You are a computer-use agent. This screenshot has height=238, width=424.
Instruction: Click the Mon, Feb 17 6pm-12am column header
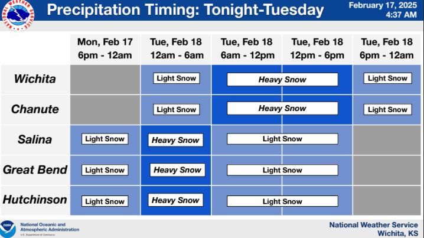coord(105,48)
